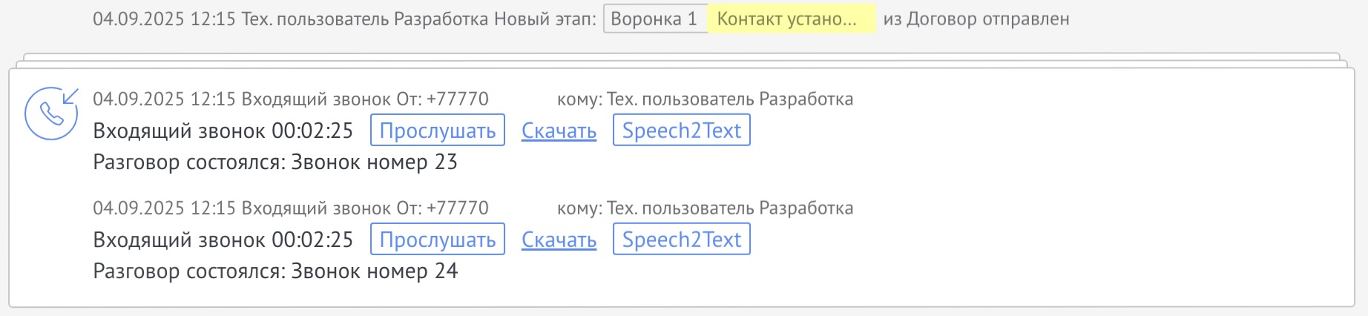Viewport: 1368px width, 316px height.
Task: Expand the stacked cards edge above the calls
Action: pos(681,57)
